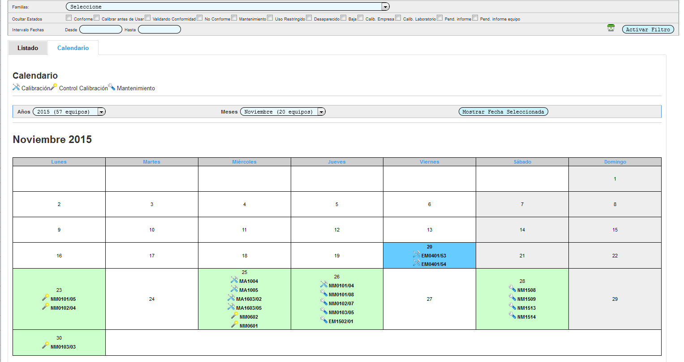Viewport: 684px width, 362px height.
Task: Switch to the Listado tab
Action: pyautogui.click(x=28, y=48)
